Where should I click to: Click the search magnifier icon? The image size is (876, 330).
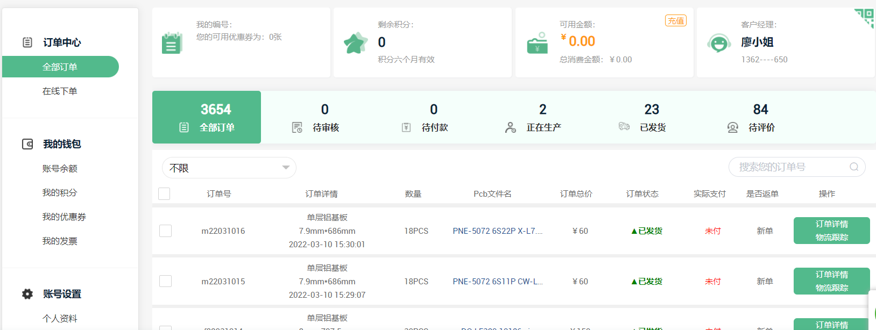(854, 167)
